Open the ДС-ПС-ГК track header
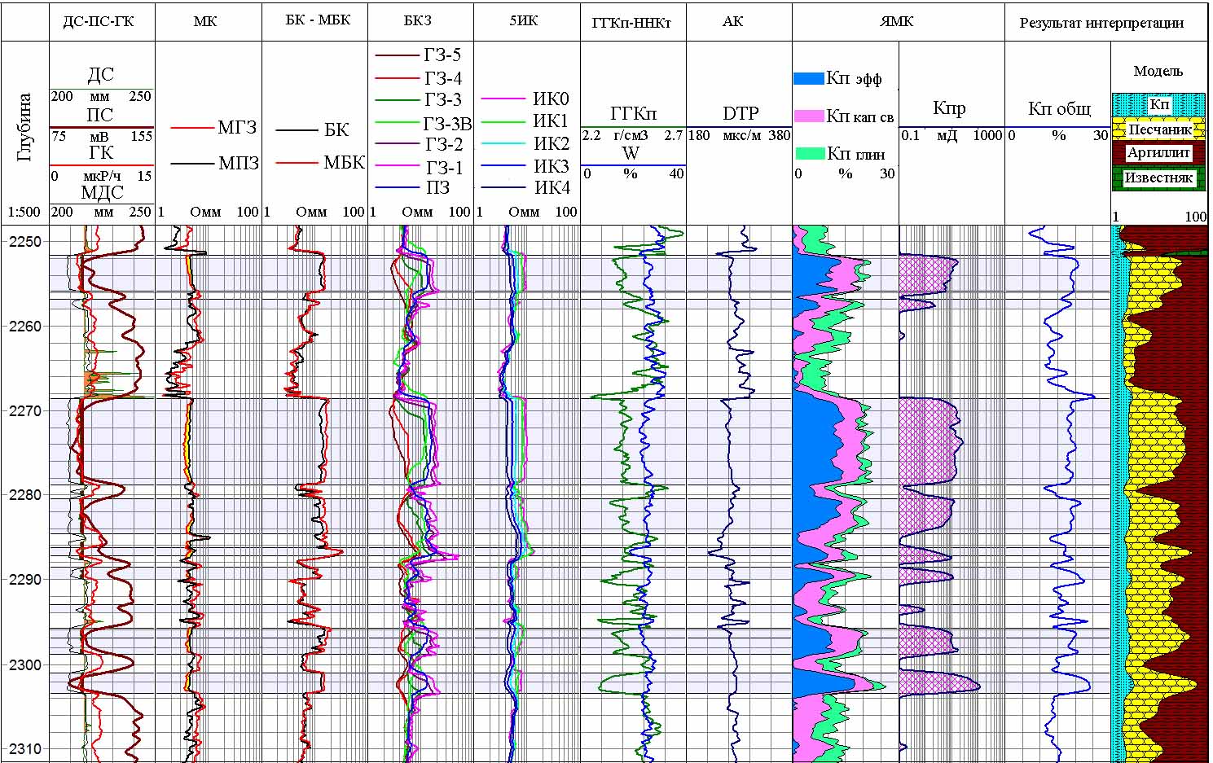 coord(99,21)
